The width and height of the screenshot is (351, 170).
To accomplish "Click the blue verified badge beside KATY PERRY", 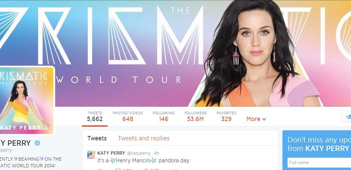I will (x=37, y=143).
